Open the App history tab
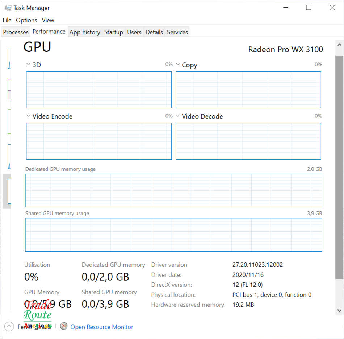 (85, 32)
